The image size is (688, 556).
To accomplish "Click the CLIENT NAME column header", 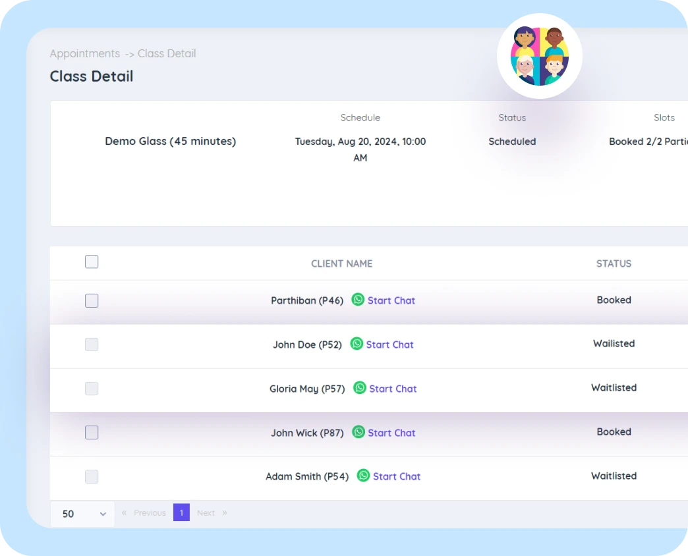I will (341, 264).
